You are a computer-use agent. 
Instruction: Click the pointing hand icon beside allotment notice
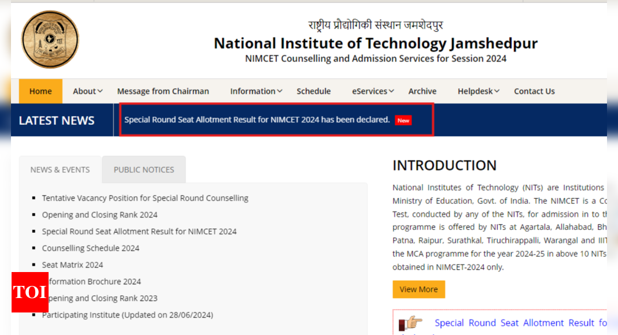411,323
